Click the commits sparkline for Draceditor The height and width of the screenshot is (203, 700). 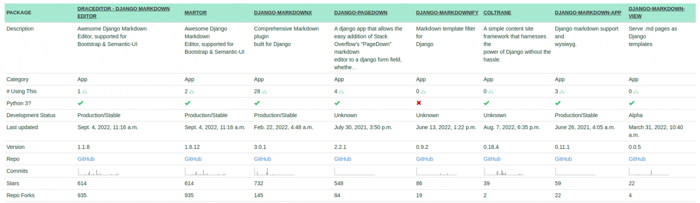[x=98, y=171]
